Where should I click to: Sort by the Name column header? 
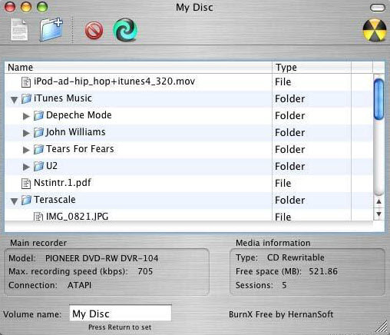[138, 68]
